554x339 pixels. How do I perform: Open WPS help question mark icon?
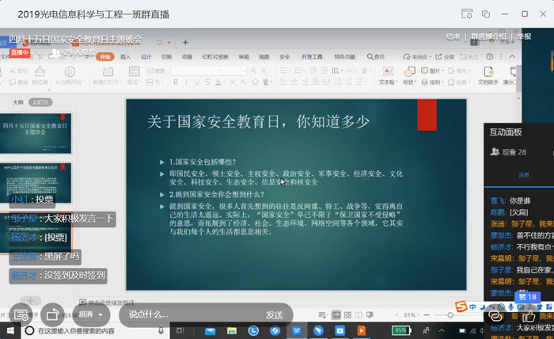pos(489,56)
